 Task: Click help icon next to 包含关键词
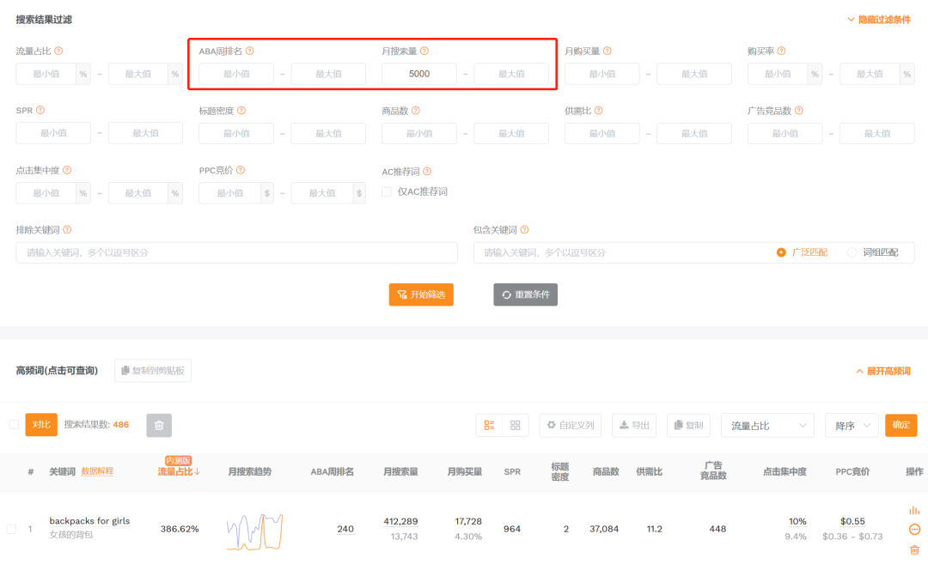(524, 229)
